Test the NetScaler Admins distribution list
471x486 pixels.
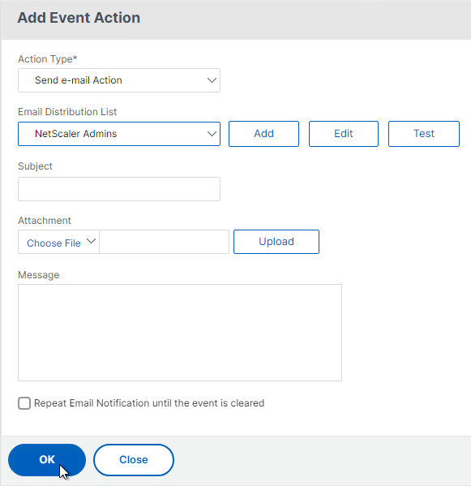[424, 134]
